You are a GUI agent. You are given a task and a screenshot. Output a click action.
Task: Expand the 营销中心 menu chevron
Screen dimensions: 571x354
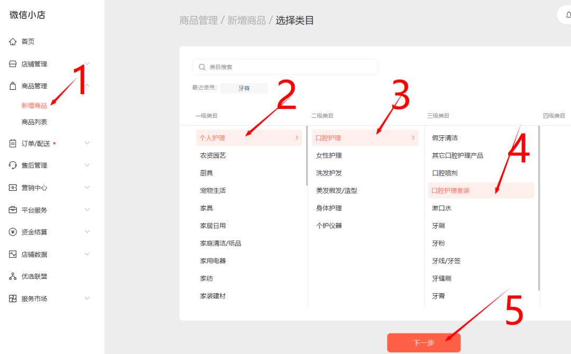(x=87, y=188)
